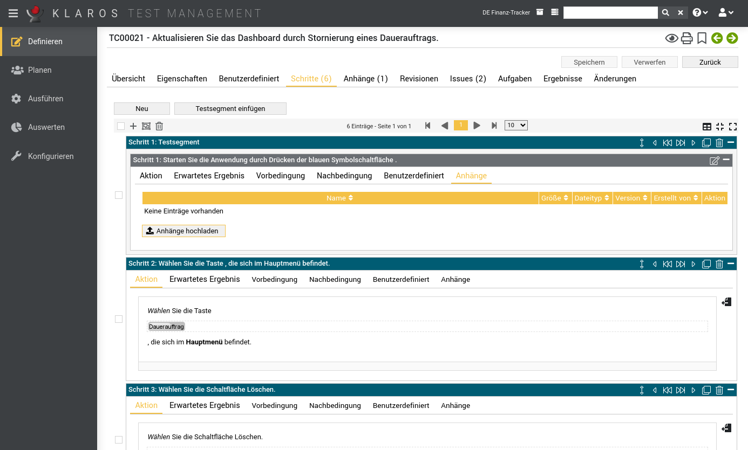The image size is (748, 450).
Task: Click the eye watch icon for test case
Action: (x=671, y=38)
